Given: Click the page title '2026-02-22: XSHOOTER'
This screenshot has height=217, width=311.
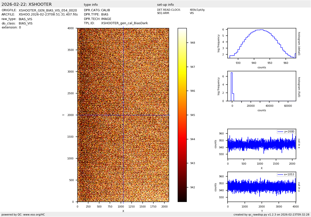Looking at the screenshot, I should [26, 4].
